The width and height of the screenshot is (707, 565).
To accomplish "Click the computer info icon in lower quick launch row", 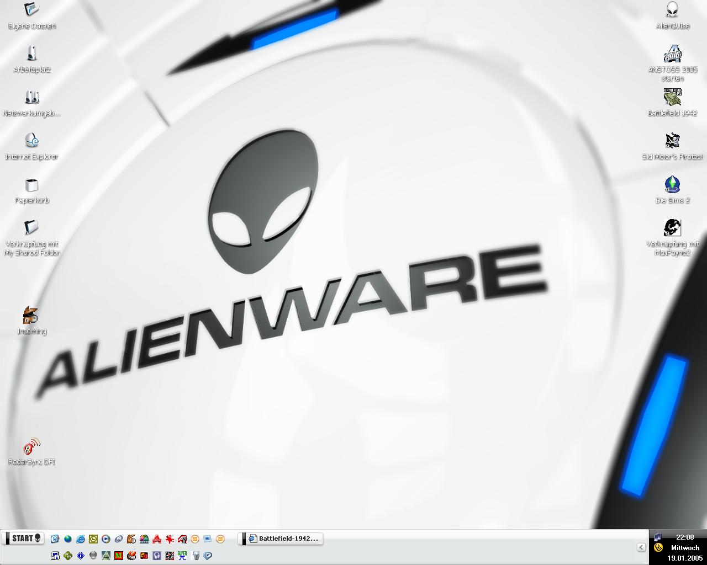I will click(x=55, y=555).
